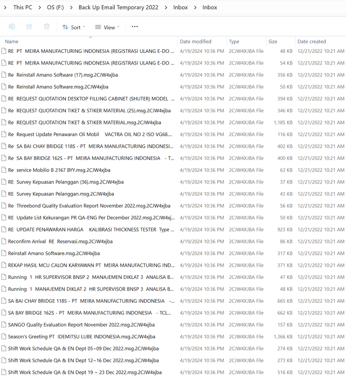Click file icon of Shift Work Schedule 12~16 Dec
The height and width of the screenshot is (381, 346).
point(4,361)
